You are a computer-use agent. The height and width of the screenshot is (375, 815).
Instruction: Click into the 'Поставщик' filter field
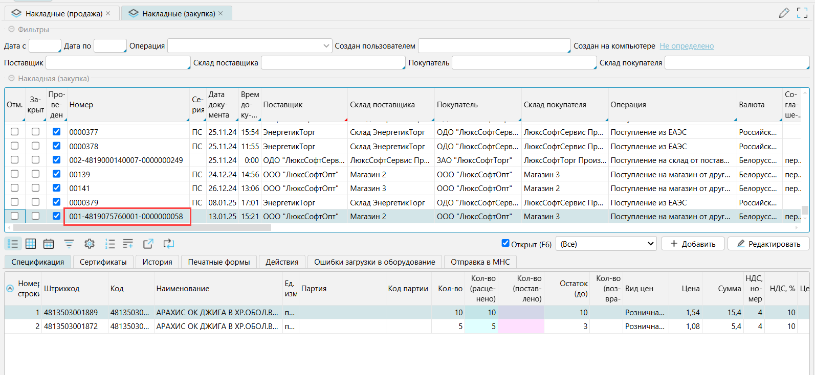coord(118,63)
